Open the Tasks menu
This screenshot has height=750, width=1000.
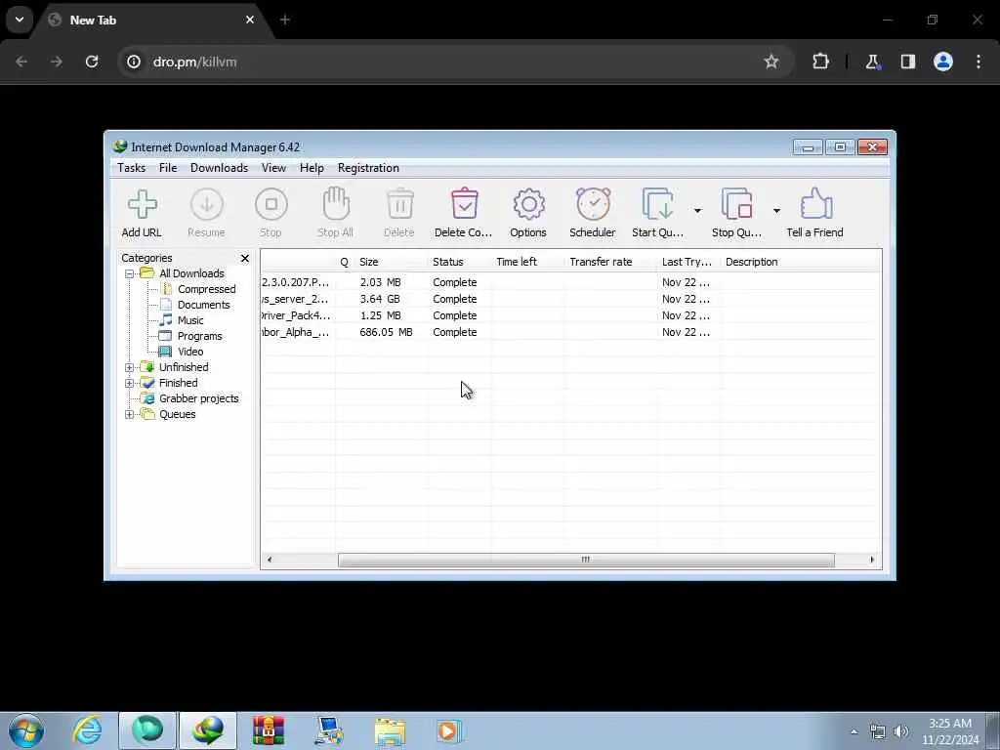[x=132, y=168]
